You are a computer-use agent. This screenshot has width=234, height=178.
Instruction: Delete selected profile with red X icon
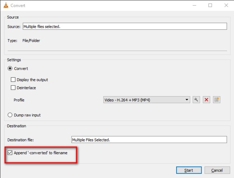tap(206, 100)
